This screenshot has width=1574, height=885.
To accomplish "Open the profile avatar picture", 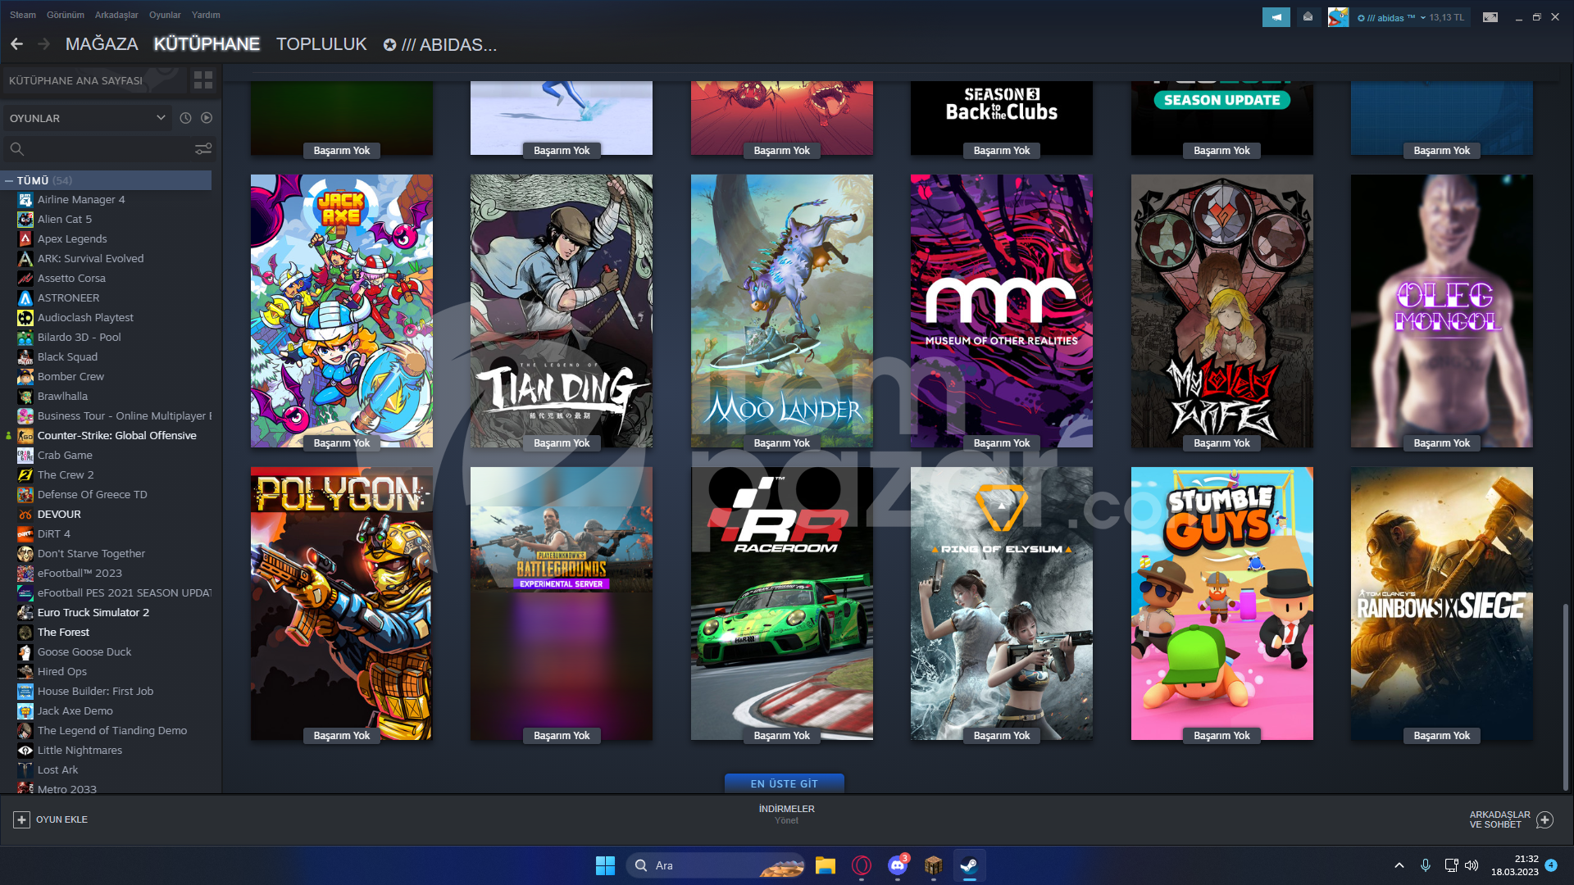I will coord(1338,17).
